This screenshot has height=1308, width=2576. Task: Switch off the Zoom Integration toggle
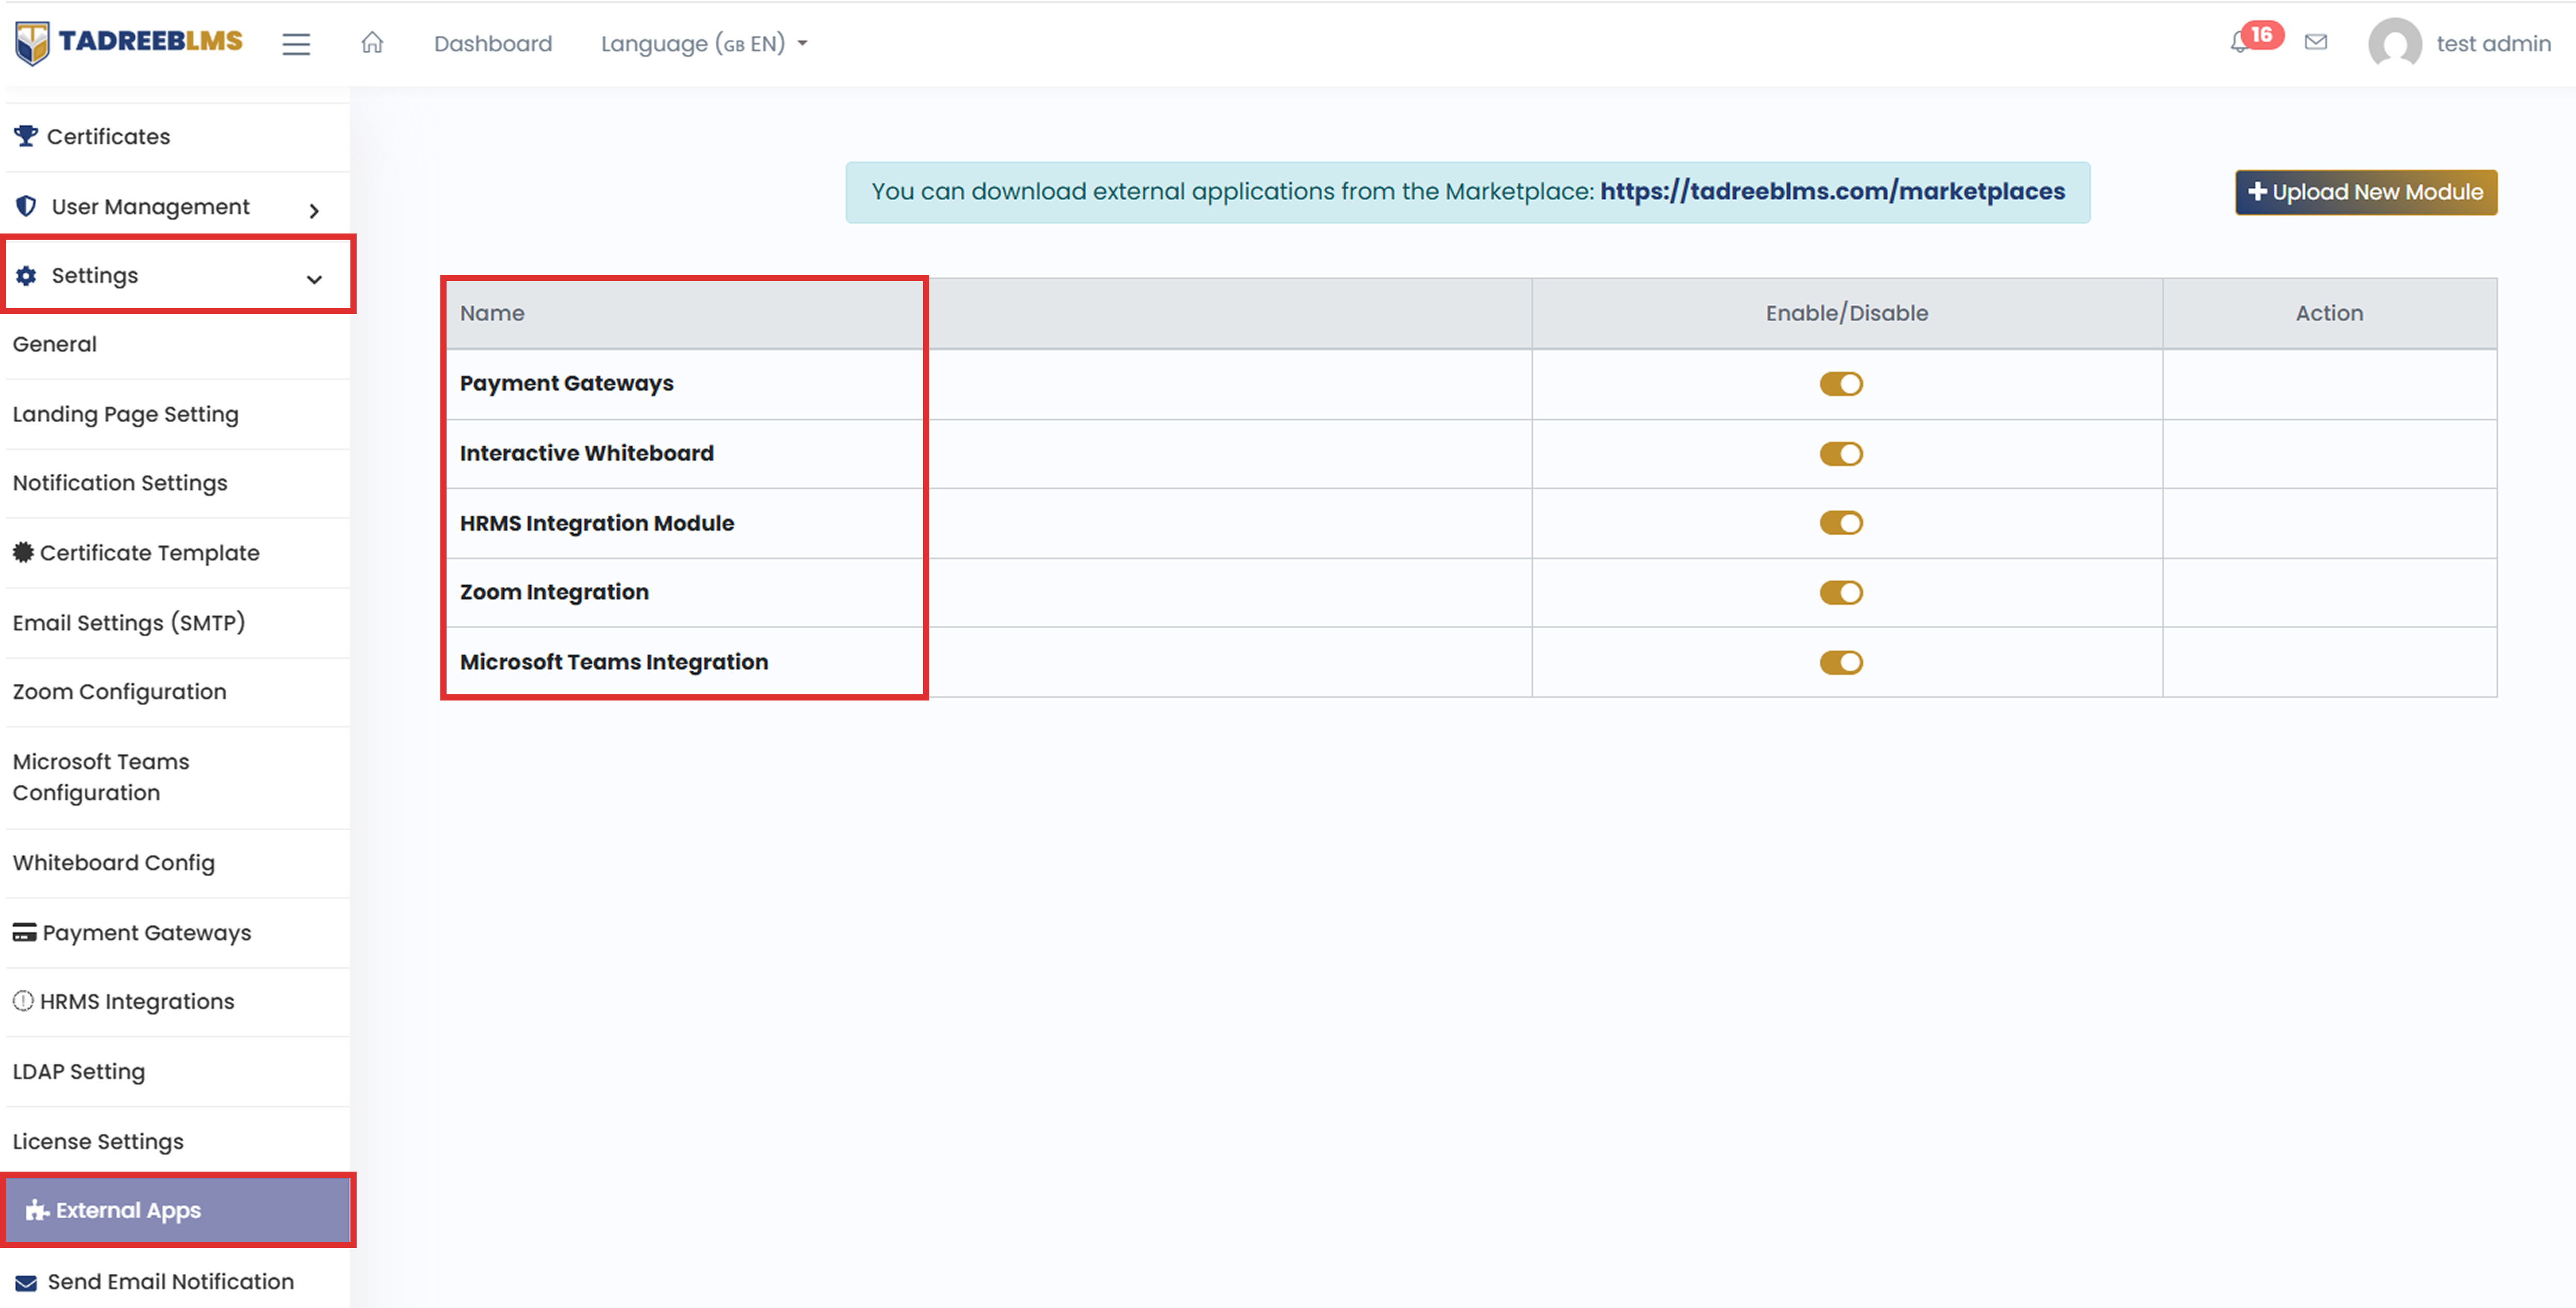click(x=1841, y=593)
